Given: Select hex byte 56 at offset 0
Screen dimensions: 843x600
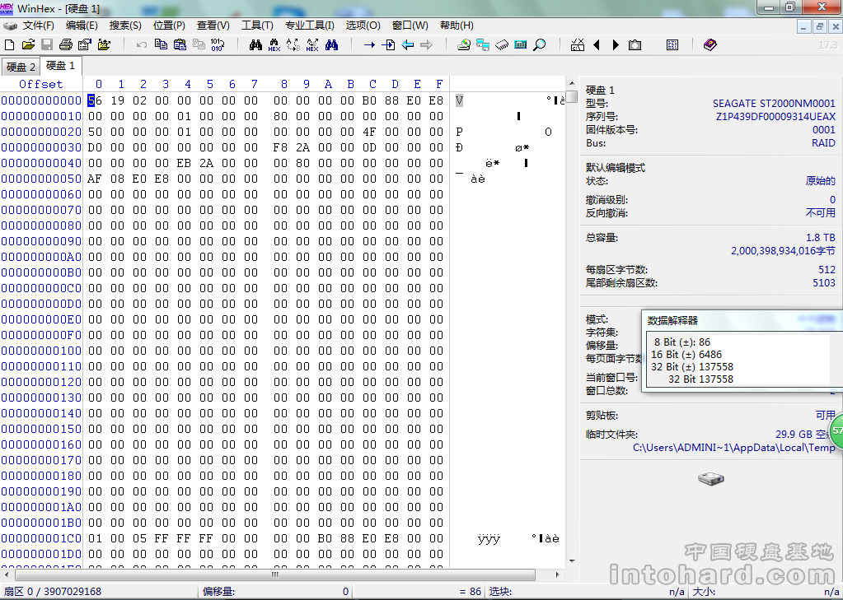Looking at the screenshot, I should pos(95,100).
